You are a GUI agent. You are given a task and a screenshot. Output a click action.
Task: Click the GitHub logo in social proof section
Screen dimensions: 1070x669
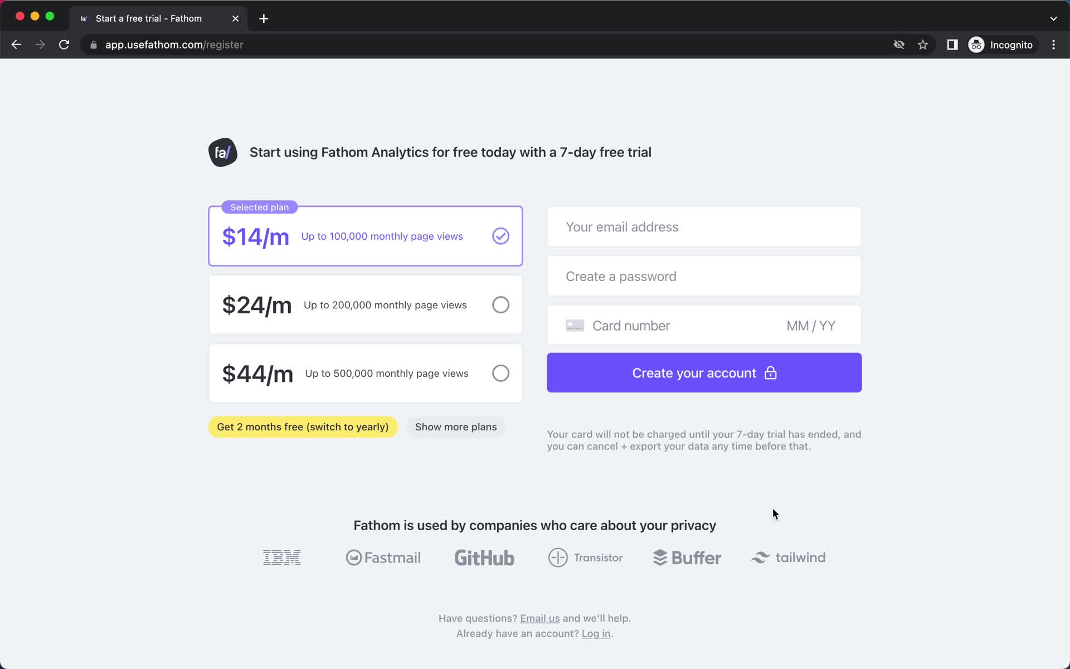pos(484,557)
